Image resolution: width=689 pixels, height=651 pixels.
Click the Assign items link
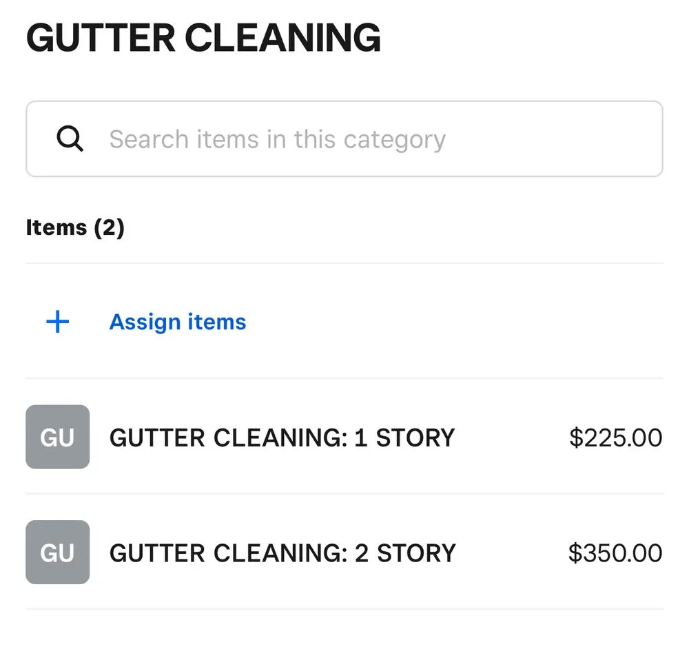(x=178, y=322)
